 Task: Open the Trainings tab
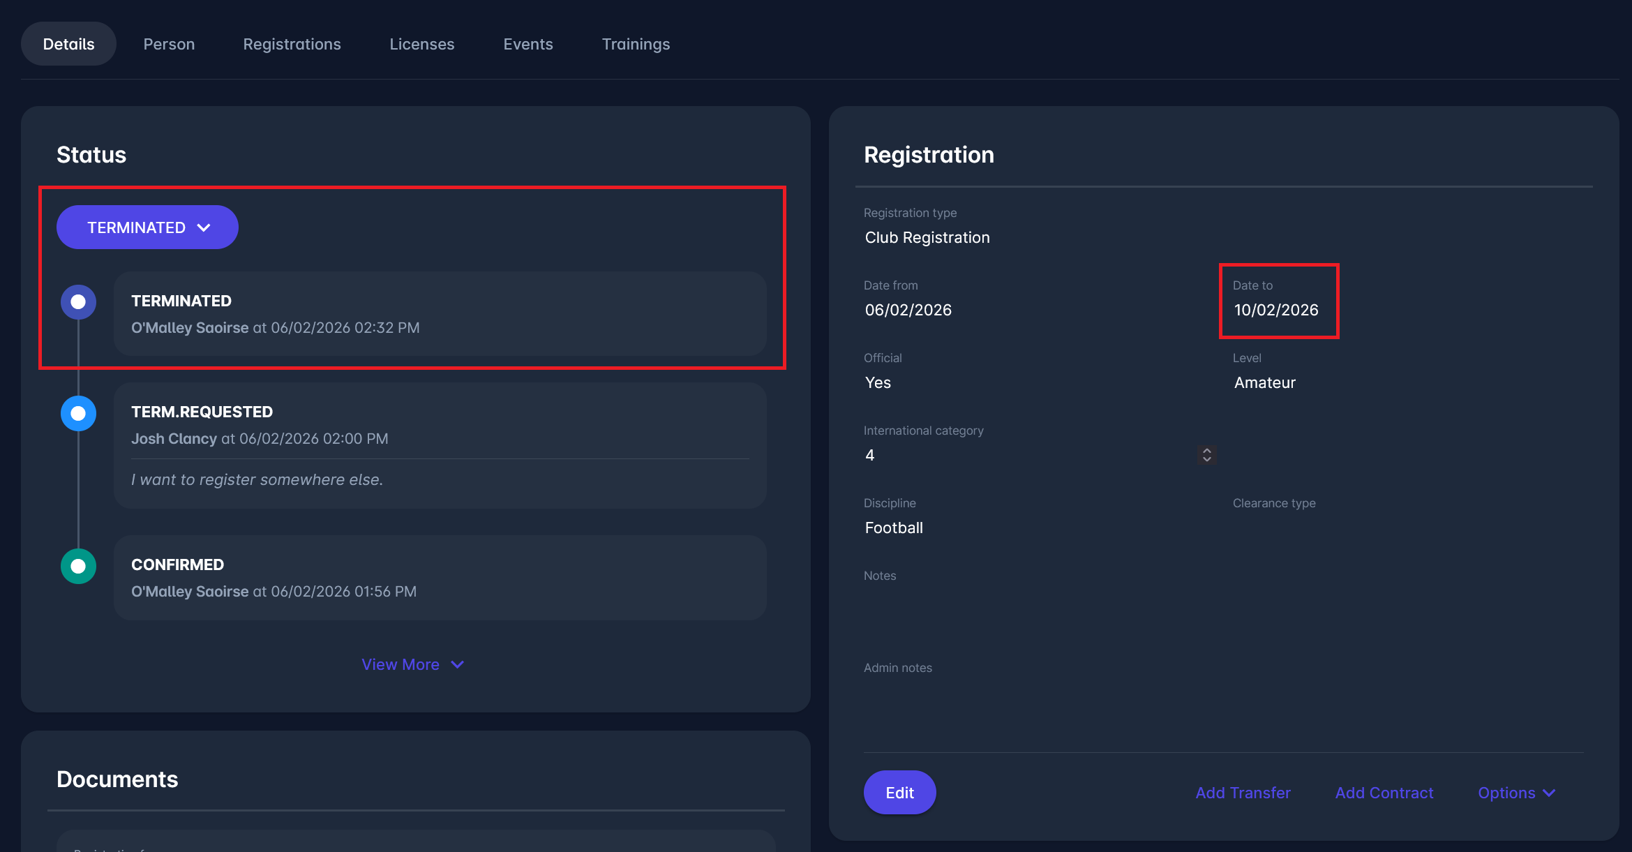click(636, 44)
